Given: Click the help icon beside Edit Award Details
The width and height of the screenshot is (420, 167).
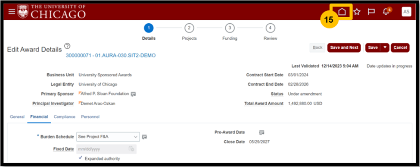Looking at the screenshot, I should 67,46.
